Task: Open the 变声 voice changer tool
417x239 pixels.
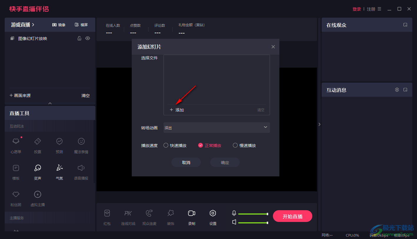Action: click(38, 172)
